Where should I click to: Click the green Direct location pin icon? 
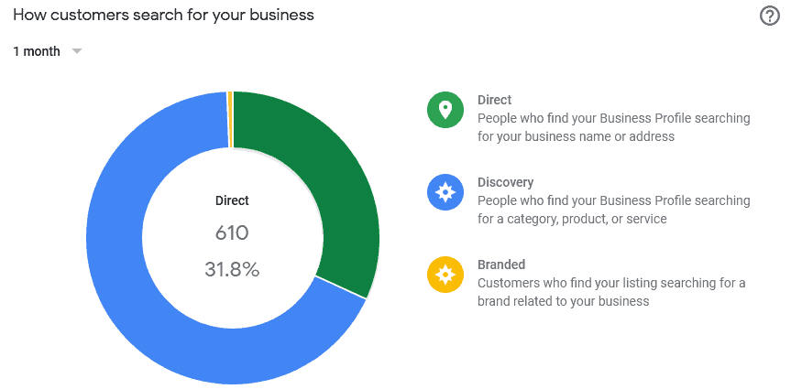(445, 109)
